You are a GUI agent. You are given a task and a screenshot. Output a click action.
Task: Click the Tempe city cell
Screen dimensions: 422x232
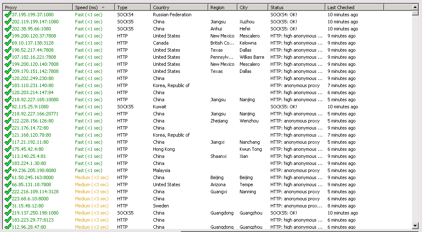point(246,185)
